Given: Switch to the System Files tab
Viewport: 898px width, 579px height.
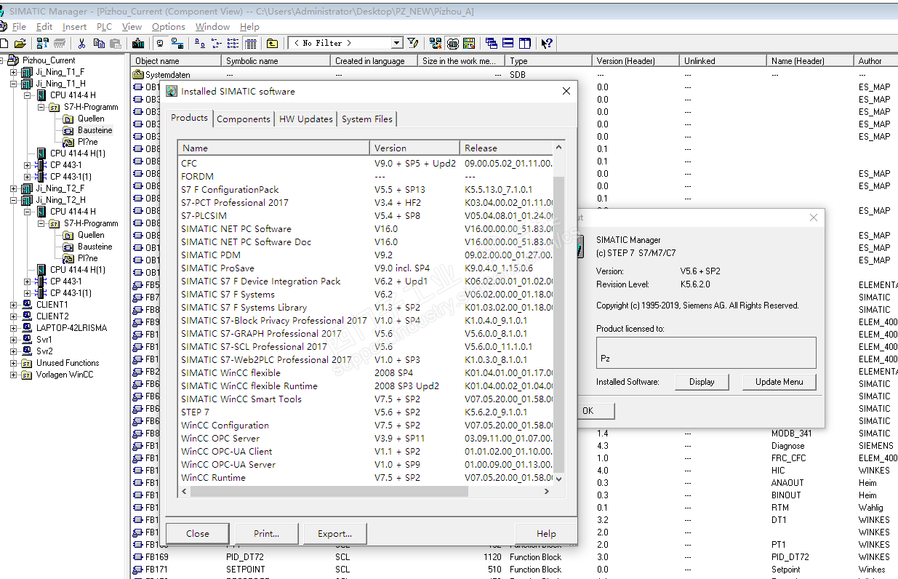Looking at the screenshot, I should click(367, 119).
